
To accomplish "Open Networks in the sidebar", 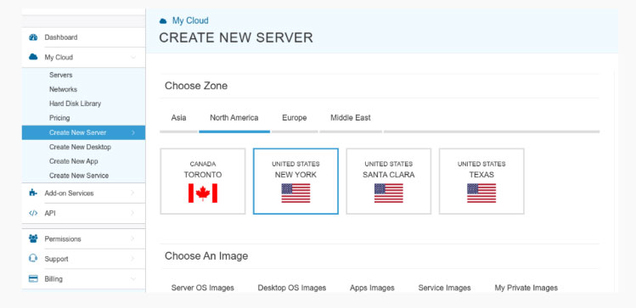I will (64, 89).
